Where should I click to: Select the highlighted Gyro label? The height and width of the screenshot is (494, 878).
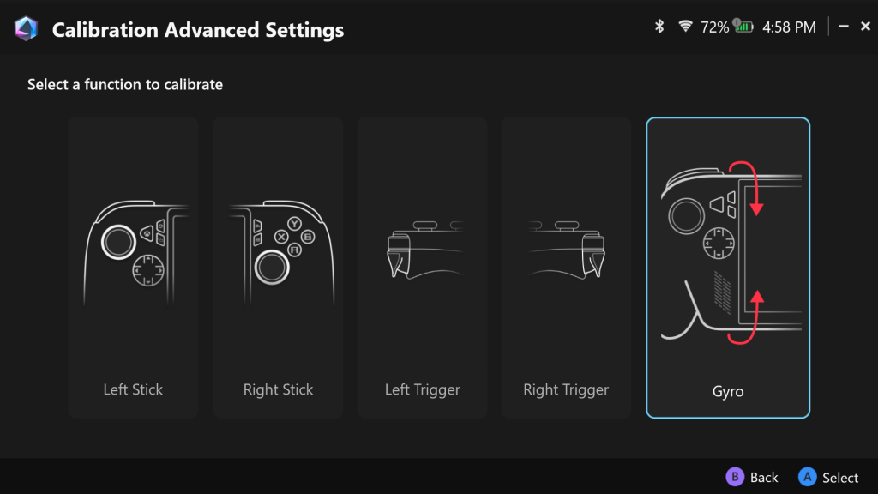(x=727, y=391)
